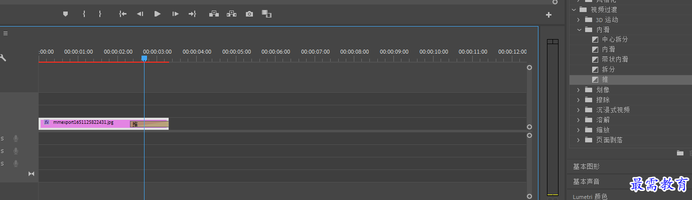The height and width of the screenshot is (200, 692).
Task: Jump to the In point
Action: (x=123, y=14)
